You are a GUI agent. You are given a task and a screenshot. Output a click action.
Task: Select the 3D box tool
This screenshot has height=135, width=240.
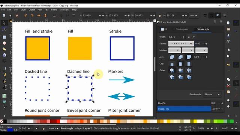tap(4, 55)
